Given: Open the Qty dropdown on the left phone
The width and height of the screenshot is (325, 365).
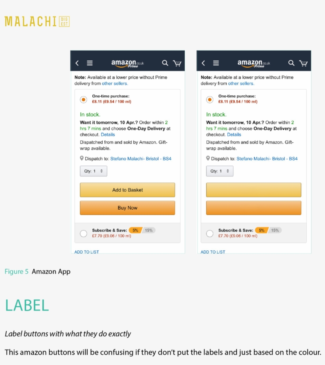Looking at the screenshot, I should (x=94, y=171).
